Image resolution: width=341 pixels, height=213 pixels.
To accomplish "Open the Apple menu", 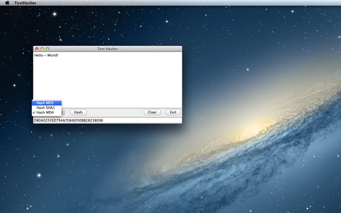I will (7, 3).
